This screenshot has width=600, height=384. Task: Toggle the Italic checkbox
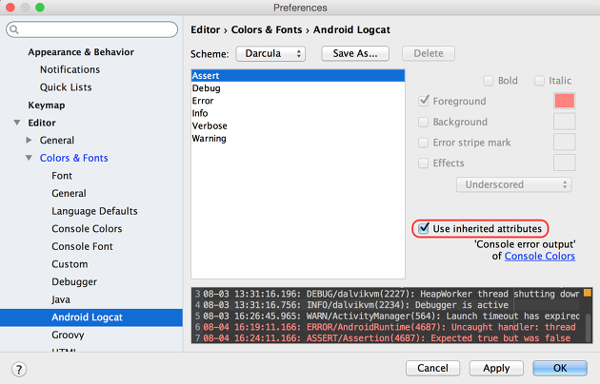539,81
